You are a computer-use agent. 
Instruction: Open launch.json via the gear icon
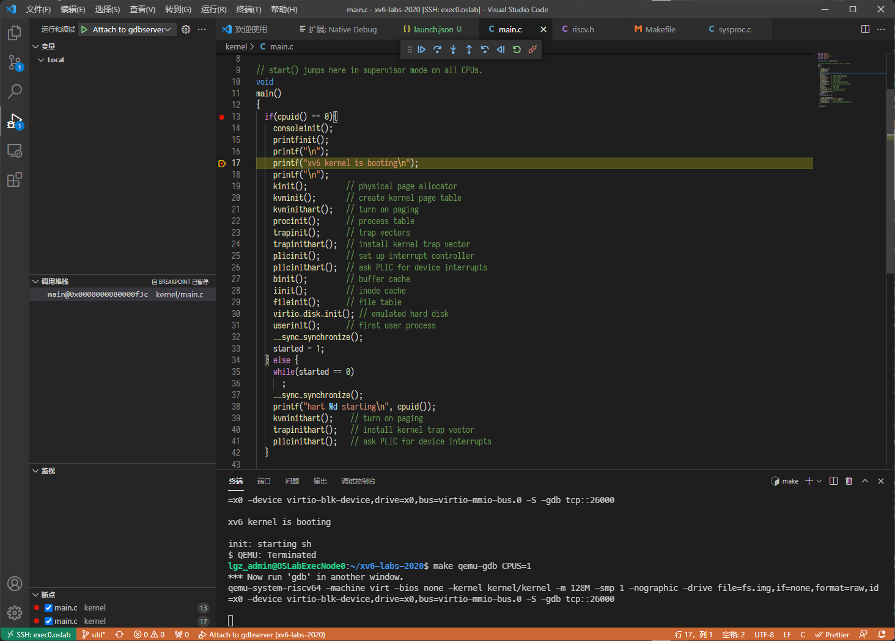coord(186,29)
